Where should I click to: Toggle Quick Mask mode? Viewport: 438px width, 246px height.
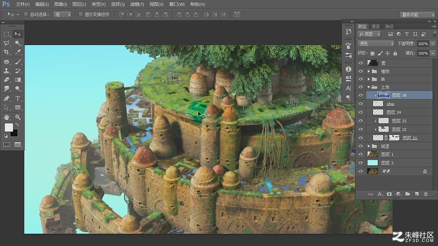tap(7, 145)
